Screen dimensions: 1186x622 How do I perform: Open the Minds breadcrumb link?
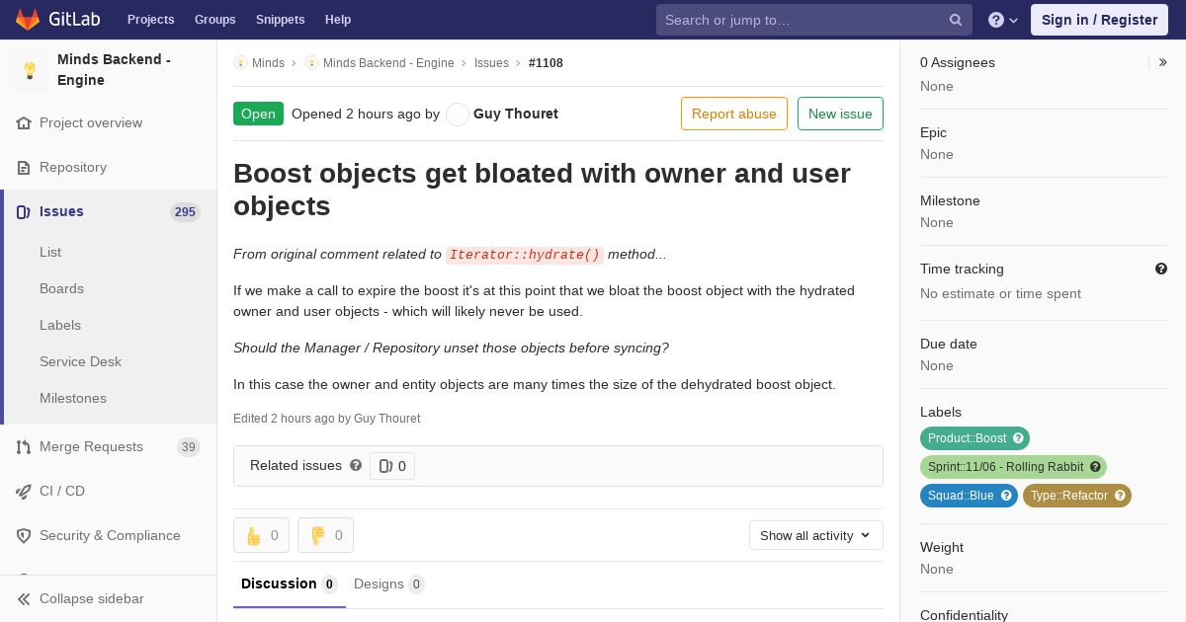click(x=268, y=63)
